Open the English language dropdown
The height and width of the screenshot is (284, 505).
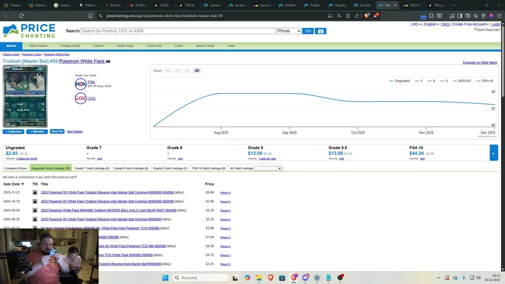pos(431,24)
